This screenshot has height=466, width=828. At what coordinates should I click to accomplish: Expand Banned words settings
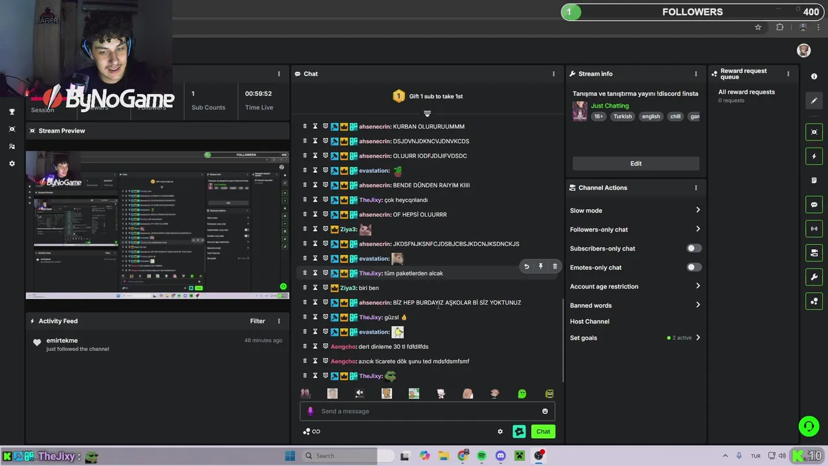697,305
